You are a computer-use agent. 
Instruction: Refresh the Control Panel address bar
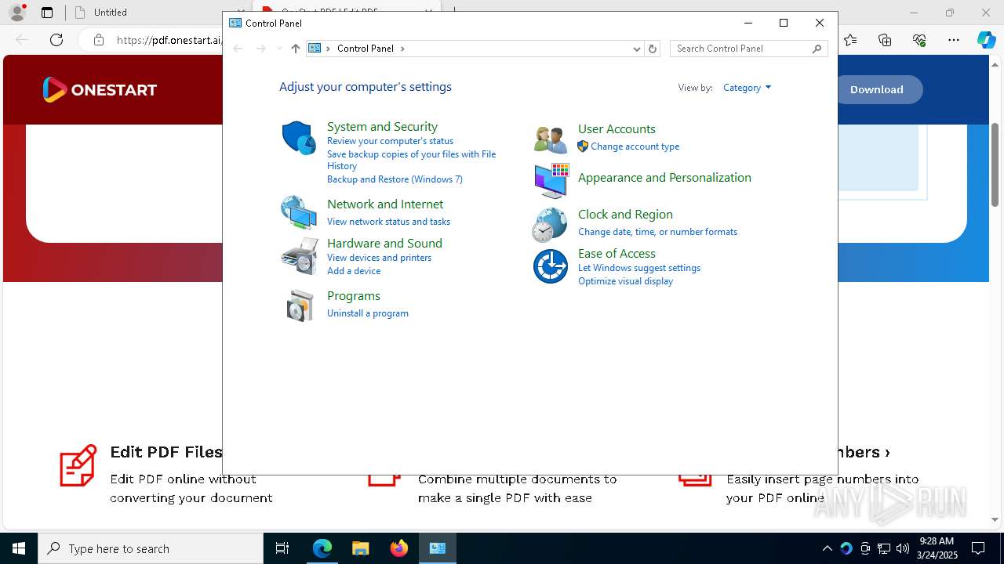[x=652, y=49]
